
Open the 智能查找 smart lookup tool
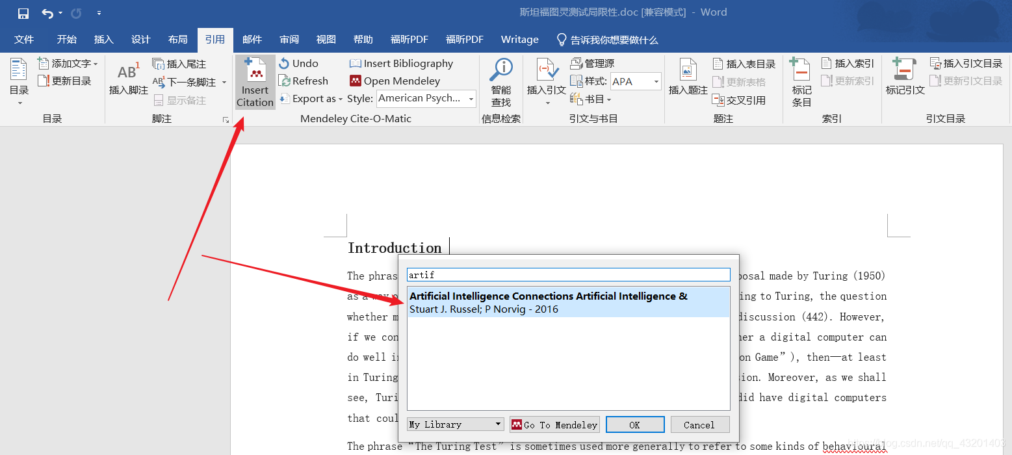(500, 83)
